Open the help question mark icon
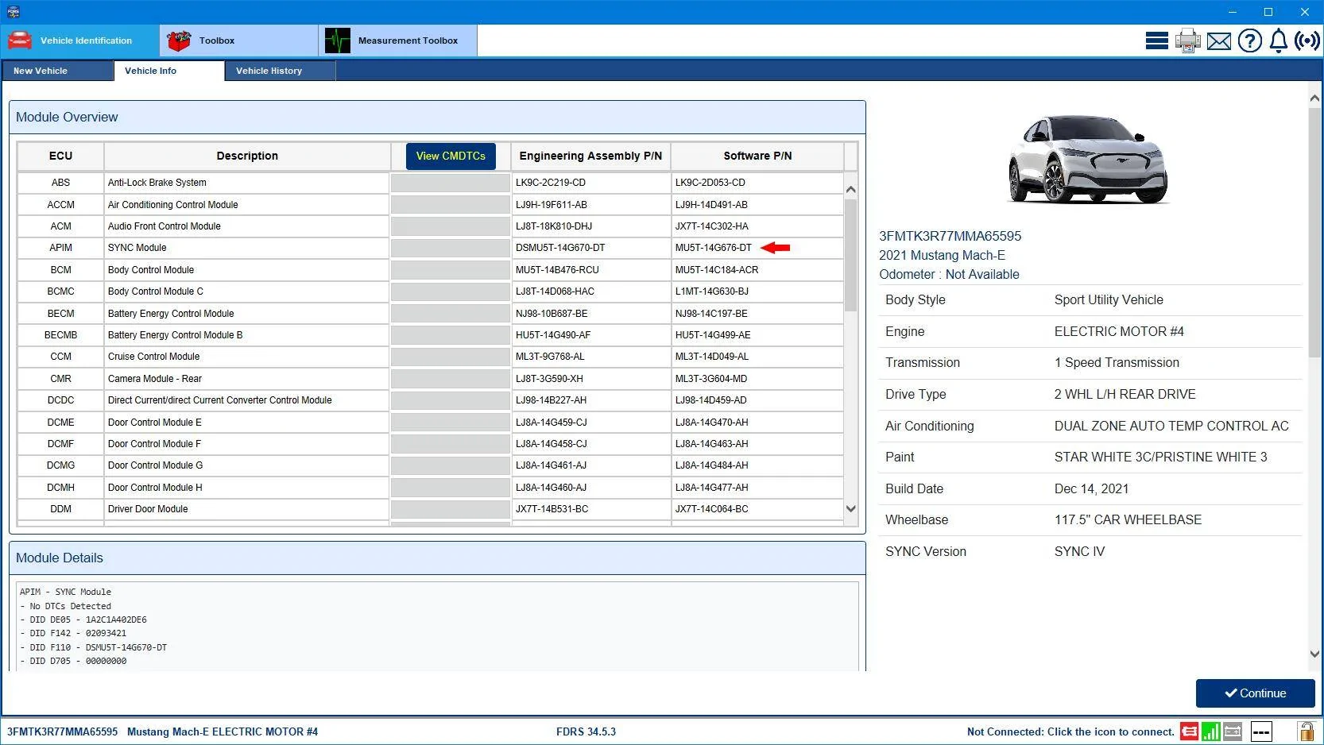The width and height of the screenshot is (1324, 745). pyautogui.click(x=1250, y=41)
